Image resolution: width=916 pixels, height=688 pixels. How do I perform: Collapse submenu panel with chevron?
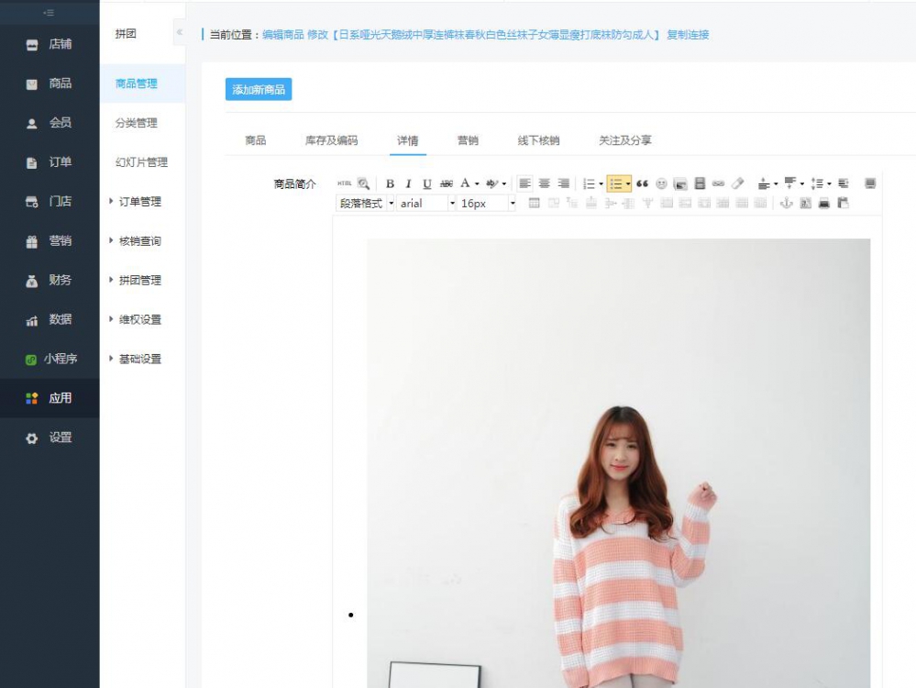click(180, 32)
